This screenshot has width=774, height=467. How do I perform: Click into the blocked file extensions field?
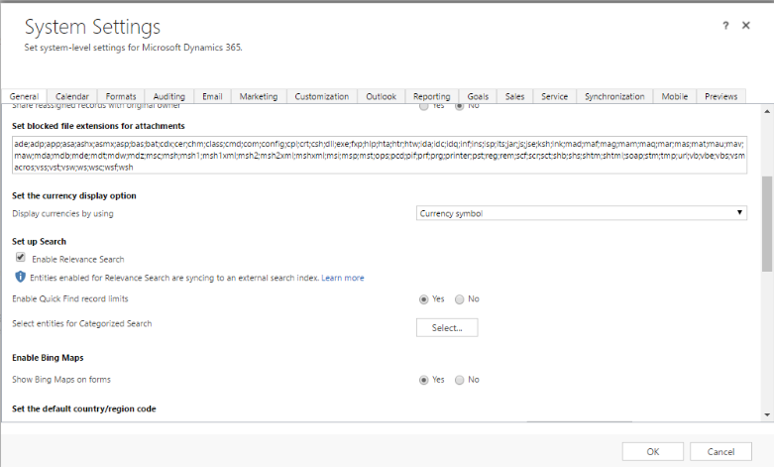pos(380,155)
